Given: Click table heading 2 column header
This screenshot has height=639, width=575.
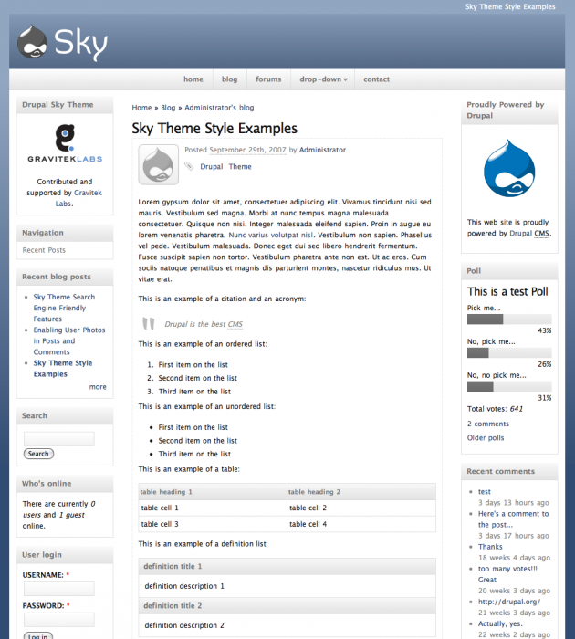Looking at the screenshot, I should [x=361, y=492].
